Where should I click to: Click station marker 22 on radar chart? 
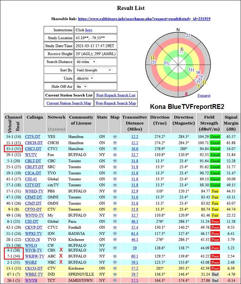click(188, 36)
